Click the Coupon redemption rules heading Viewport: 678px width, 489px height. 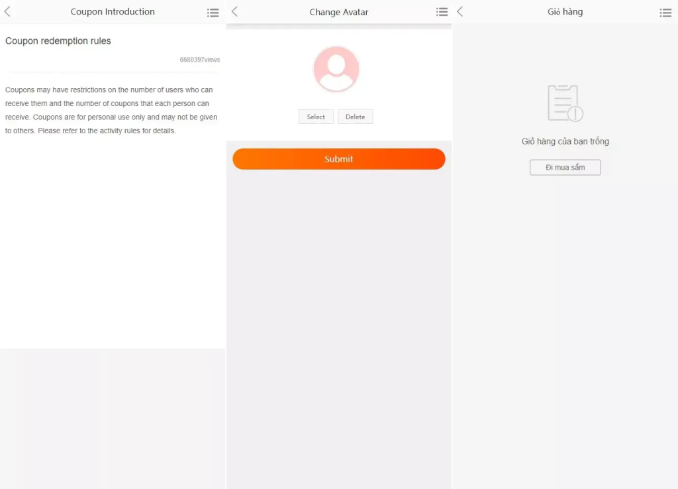[x=58, y=40]
